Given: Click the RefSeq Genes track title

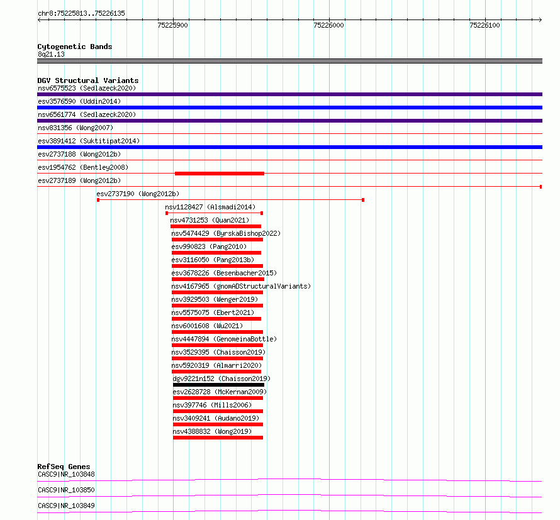Looking at the screenshot, I should (64, 467).
